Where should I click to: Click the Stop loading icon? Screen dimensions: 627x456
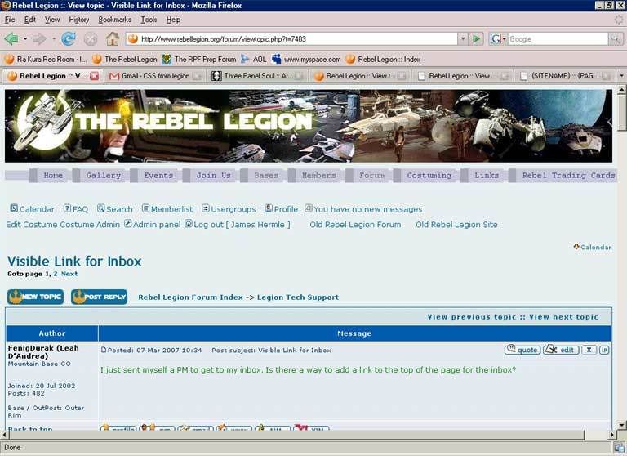[91, 39]
